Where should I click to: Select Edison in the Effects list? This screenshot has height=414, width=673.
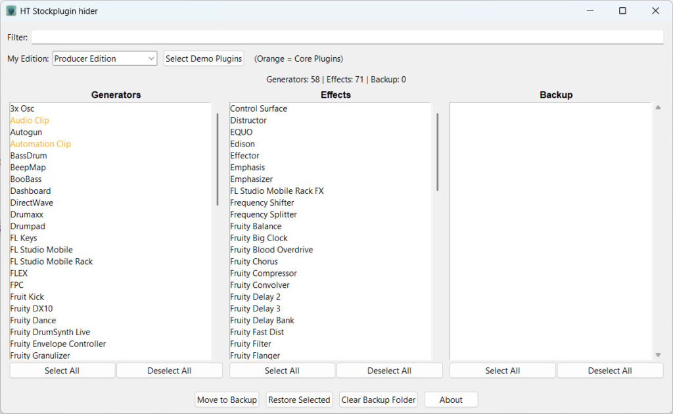[x=243, y=144]
